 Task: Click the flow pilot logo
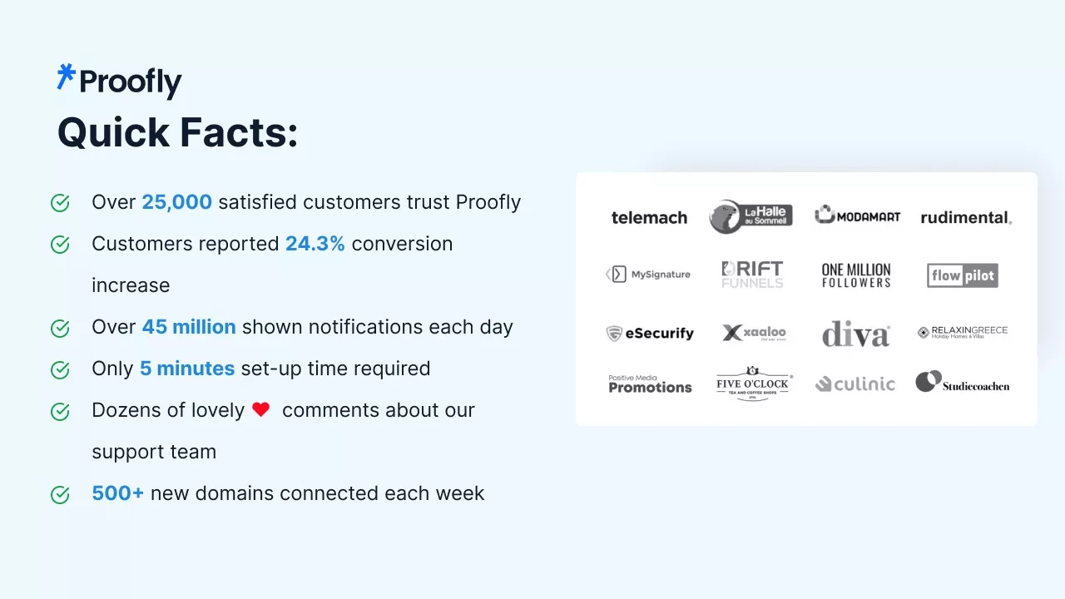tap(962, 275)
